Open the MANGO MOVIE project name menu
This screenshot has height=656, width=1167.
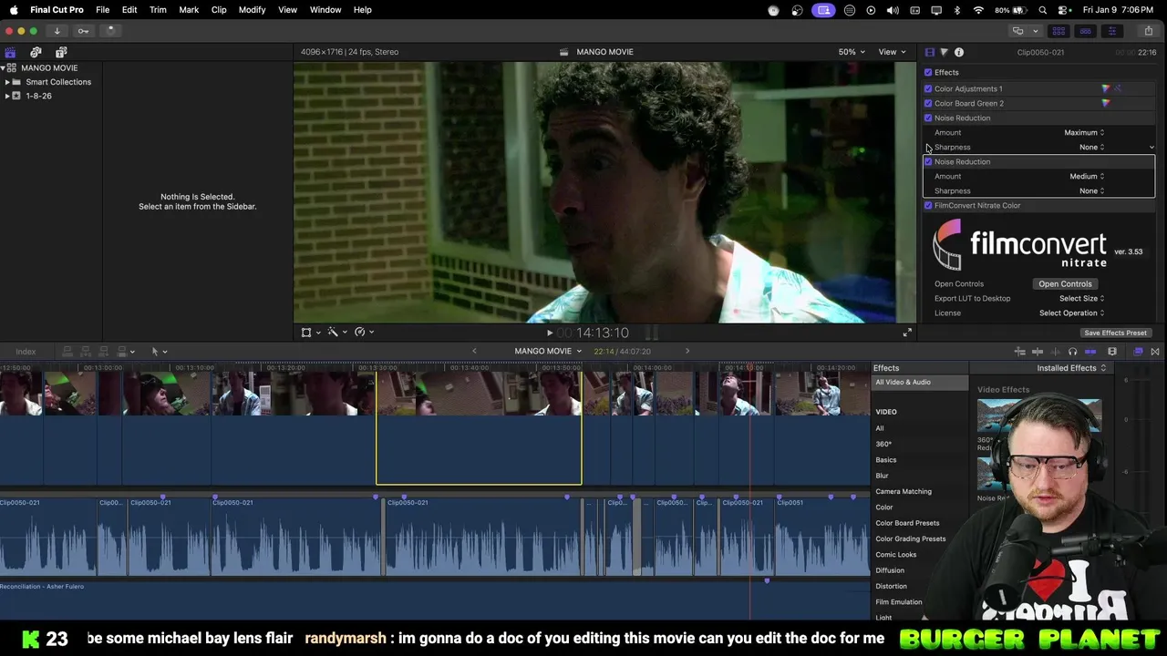click(548, 351)
